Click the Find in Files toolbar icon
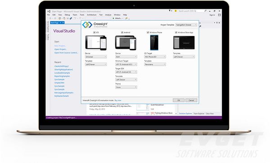The height and width of the screenshot is (163, 270). click(126, 18)
